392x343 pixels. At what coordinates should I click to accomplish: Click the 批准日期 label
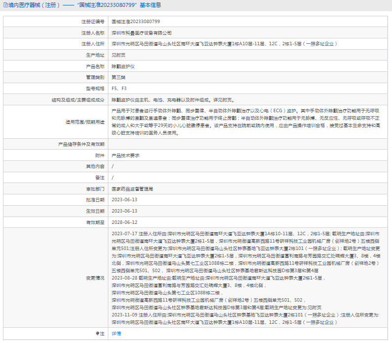[x=95, y=200]
